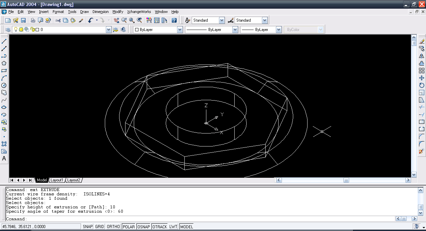The image size is (426, 231).
Task: Select the Explode modify tool
Action: pos(422,151)
